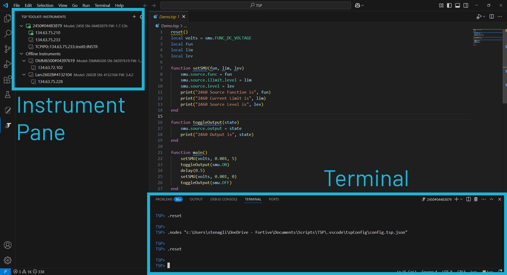507x275 pixels.
Task: Open the TSP Toolkit instruments sidebar icon
Action: (x=8, y=125)
